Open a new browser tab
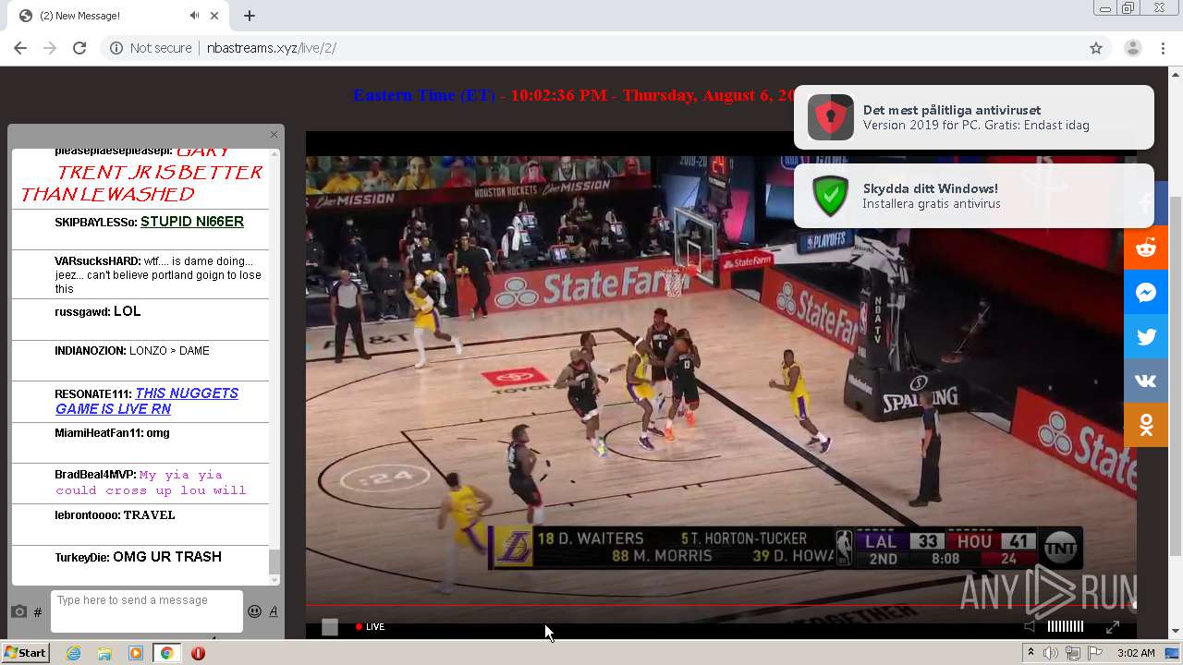Viewport: 1183px width, 665px height. point(250,16)
